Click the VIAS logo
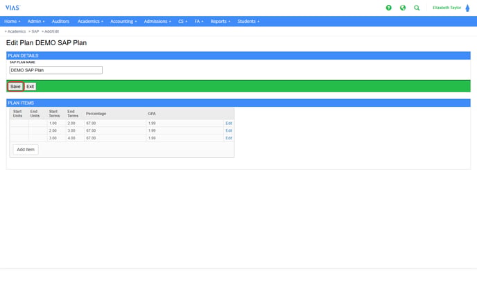 coord(12,8)
